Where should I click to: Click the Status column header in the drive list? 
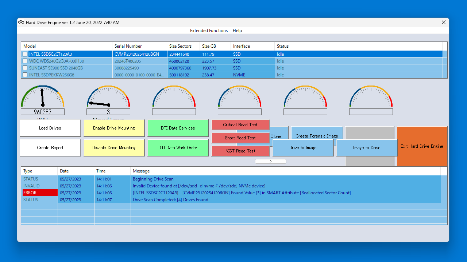coord(358,46)
